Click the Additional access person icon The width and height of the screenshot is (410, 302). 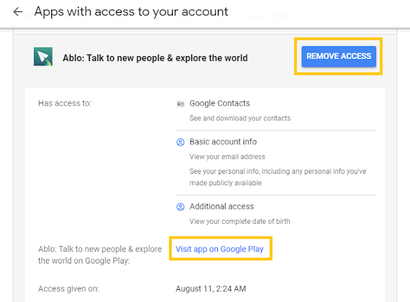[x=181, y=207]
